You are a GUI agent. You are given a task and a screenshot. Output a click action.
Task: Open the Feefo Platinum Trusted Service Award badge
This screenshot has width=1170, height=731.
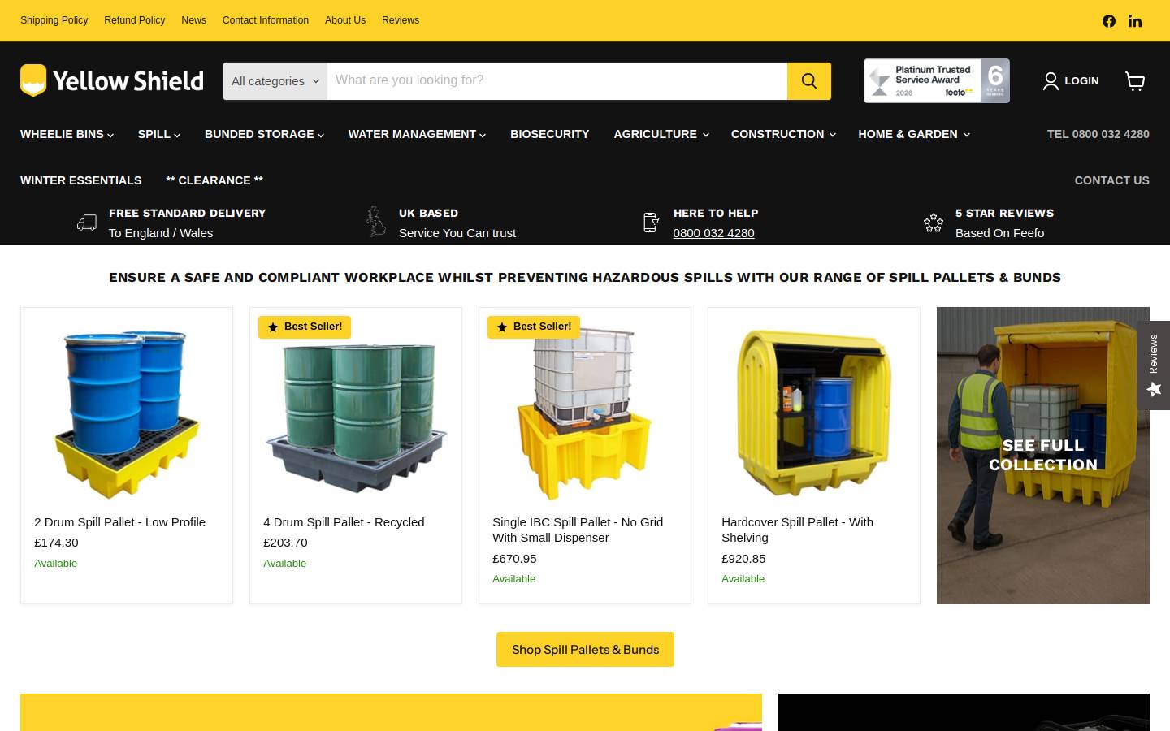tap(937, 81)
